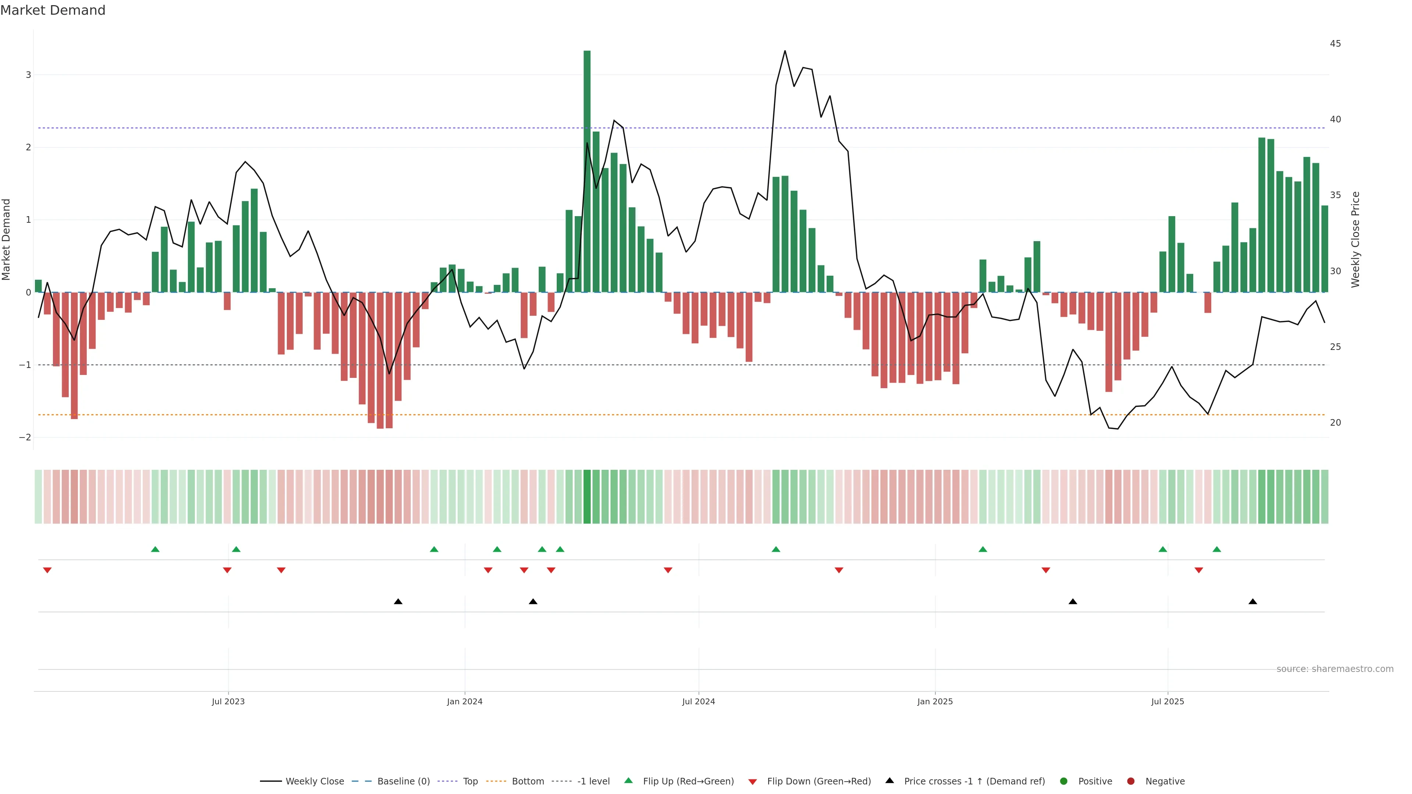Toggle the Top legend entry
Viewport: 1412px width, 794px height.
coord(470,782)
